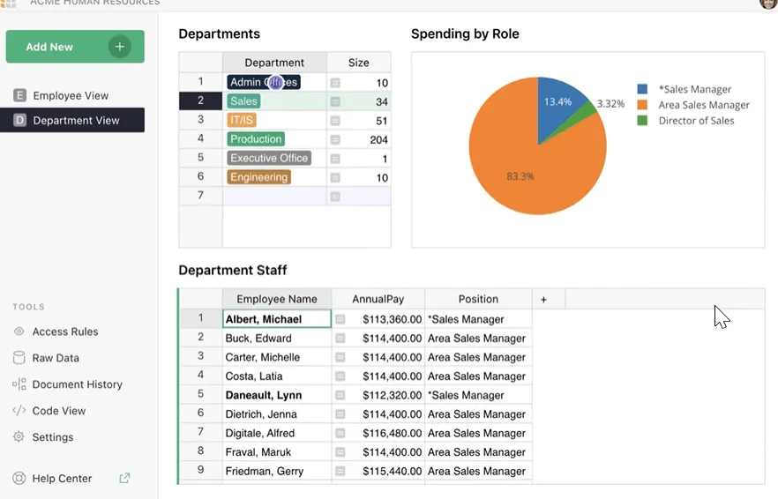Screen dimensions: 778x499
Task: Toggle Area Sales Manager orange legend swatch
Action: point(642,105)
